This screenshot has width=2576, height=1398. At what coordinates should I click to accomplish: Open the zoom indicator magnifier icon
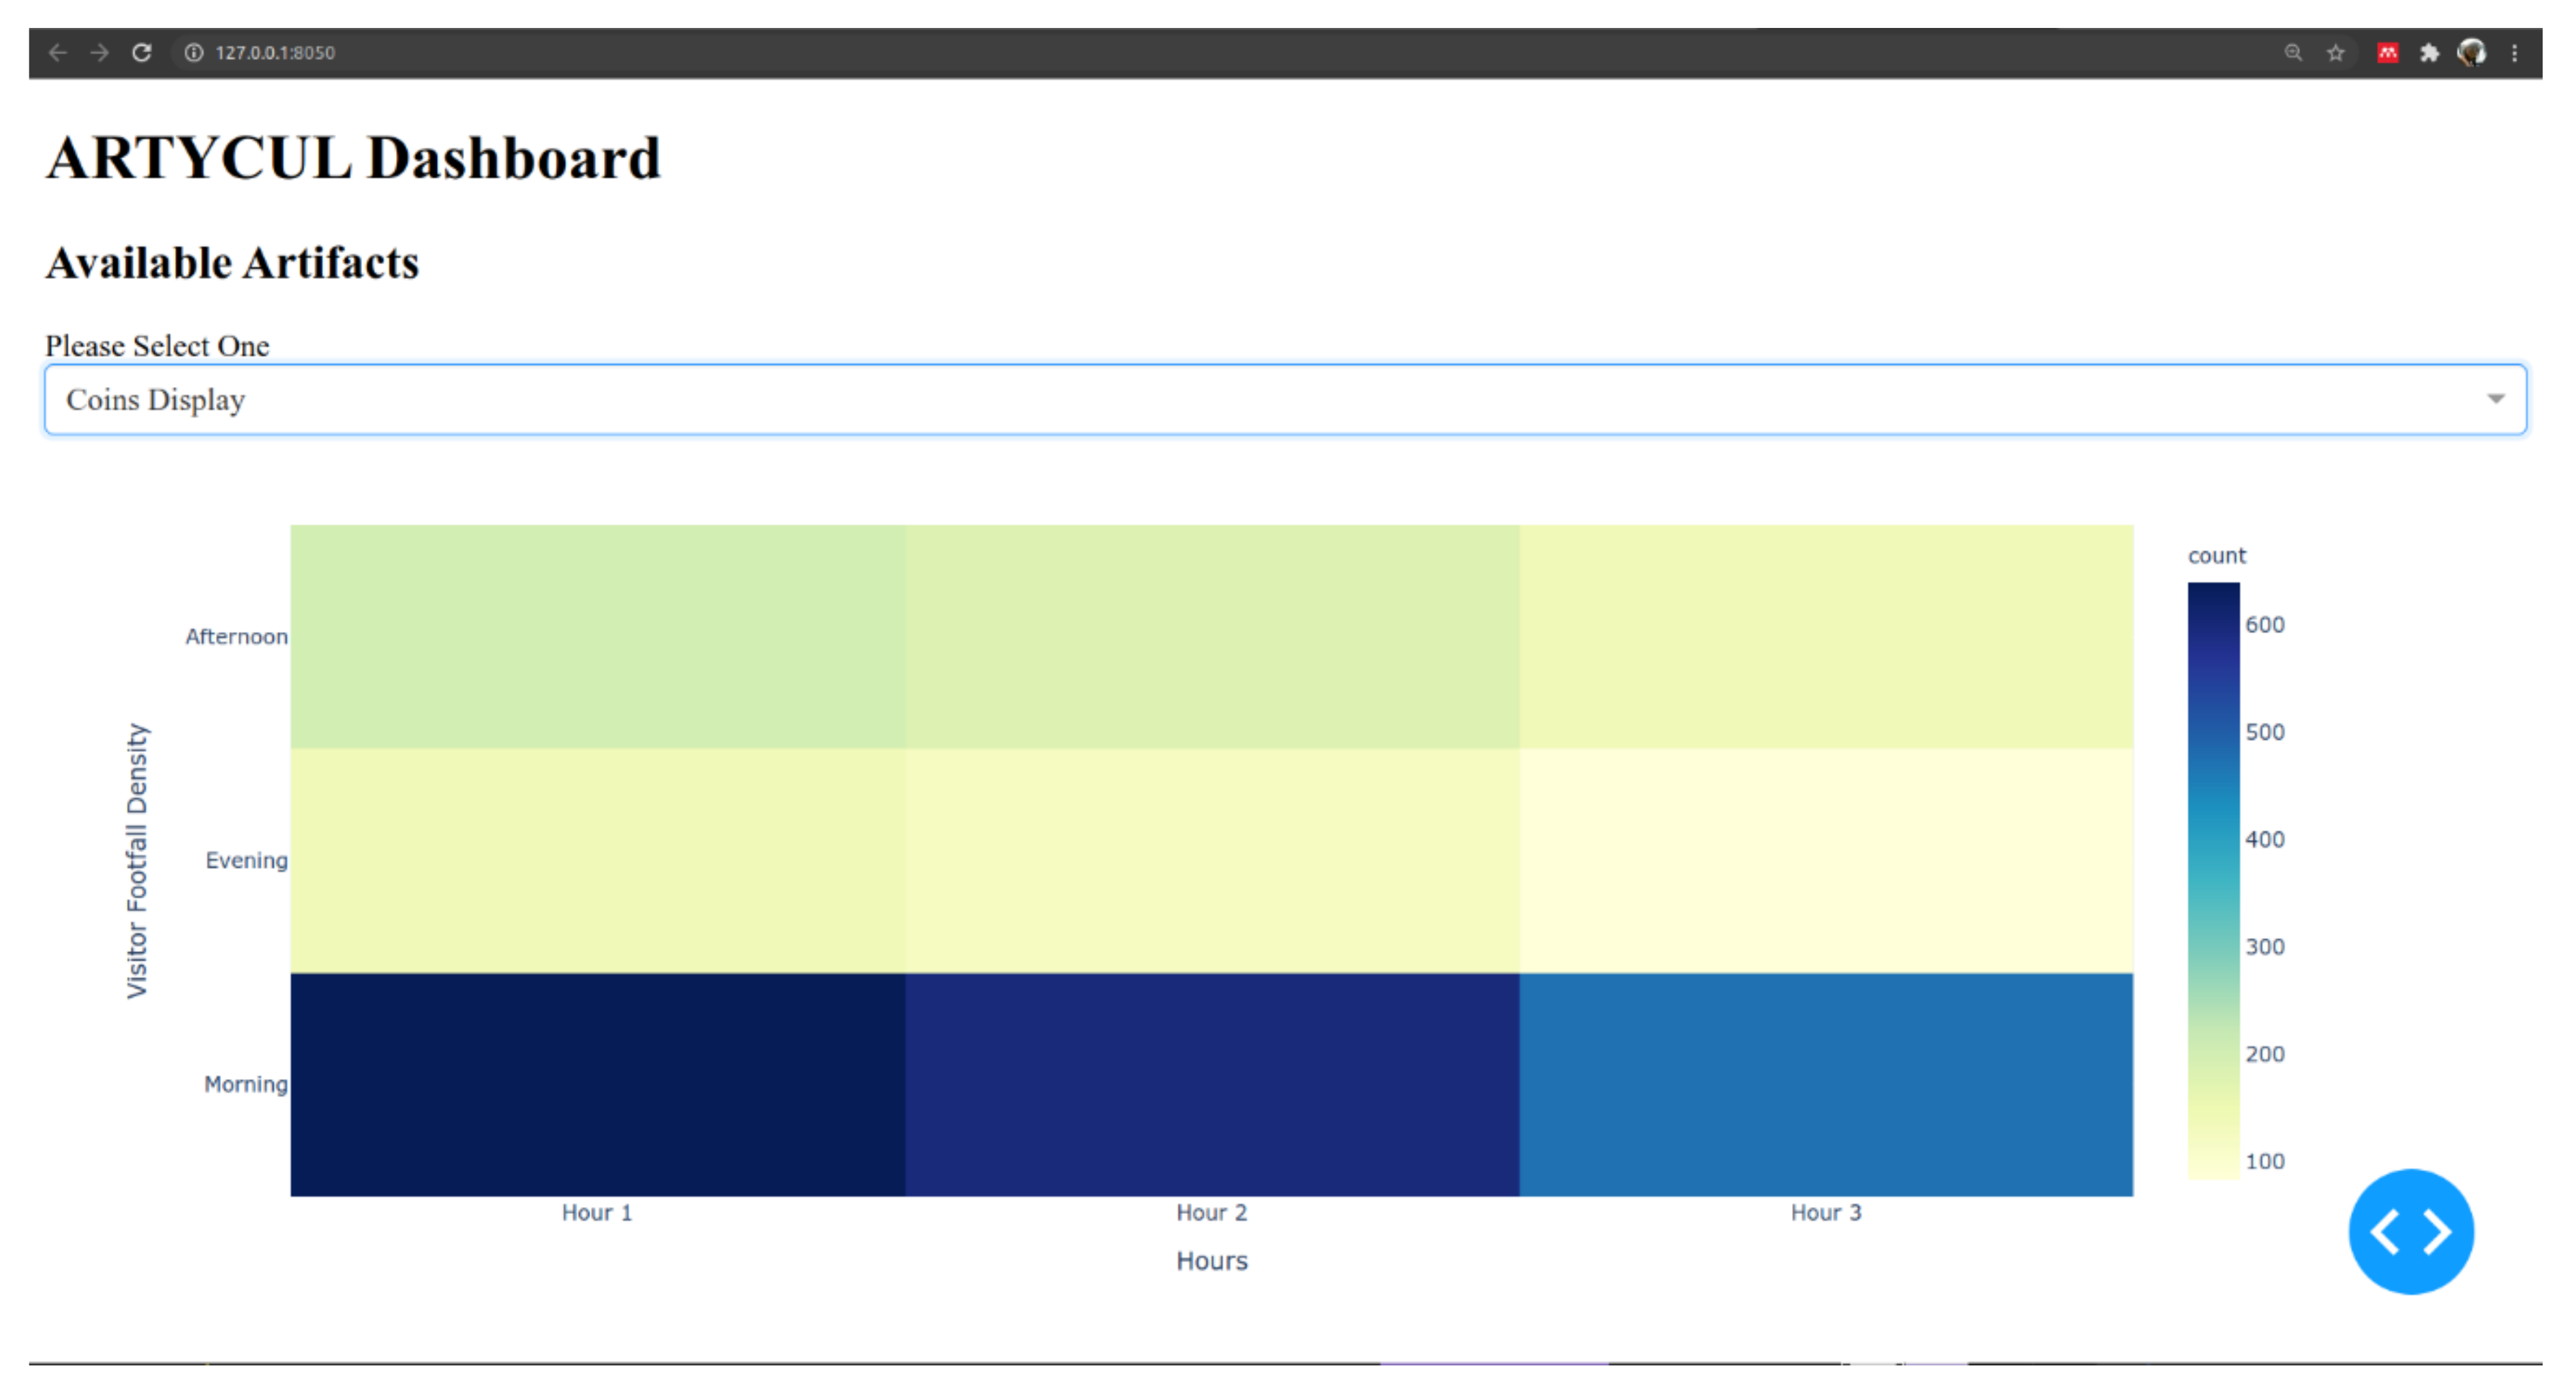coord(2293,52)
